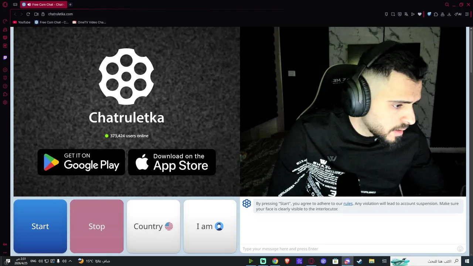Open the emoji picker smiley
This screenshot has width=473, height=266.
(460, 249)
